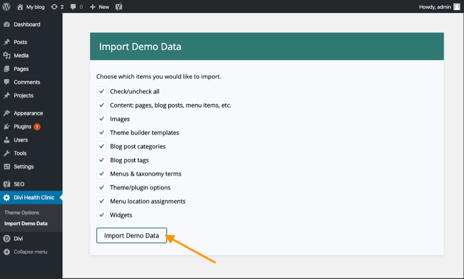Screen dimensions: 464x279
Task: Click the Projects pin icon
Action: pos(7,95)
